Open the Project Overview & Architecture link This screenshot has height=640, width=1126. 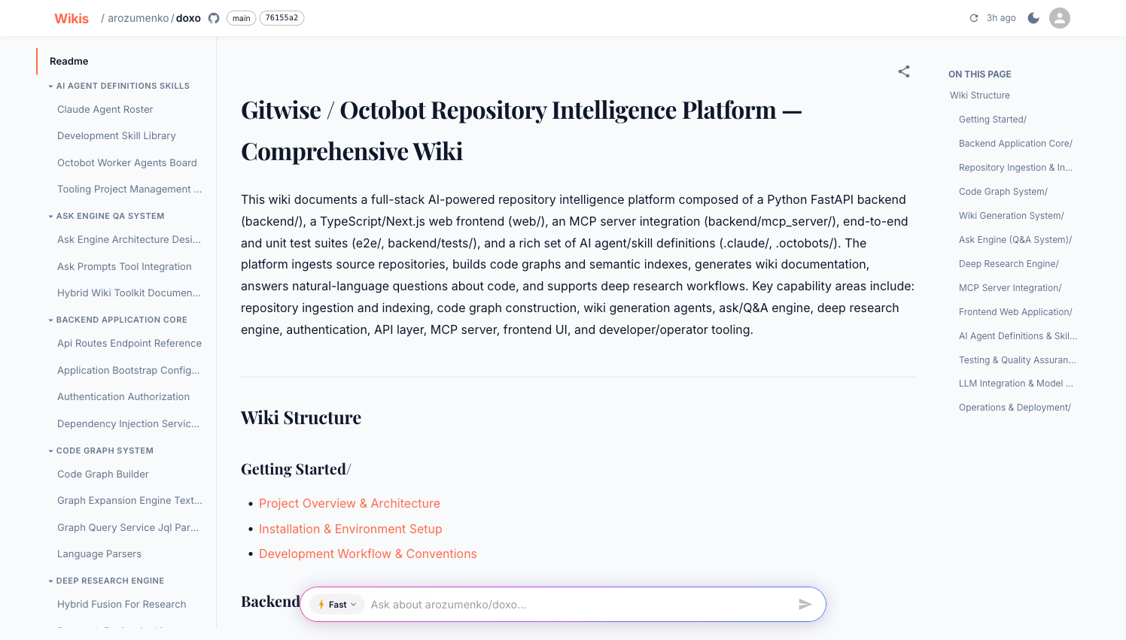349,503
